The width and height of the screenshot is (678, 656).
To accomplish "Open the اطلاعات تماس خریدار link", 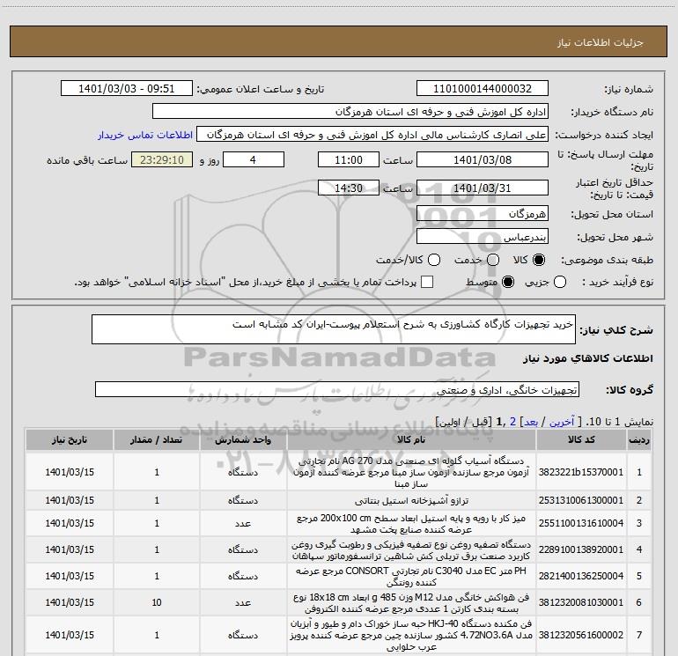I will click(x=145, y=135).
